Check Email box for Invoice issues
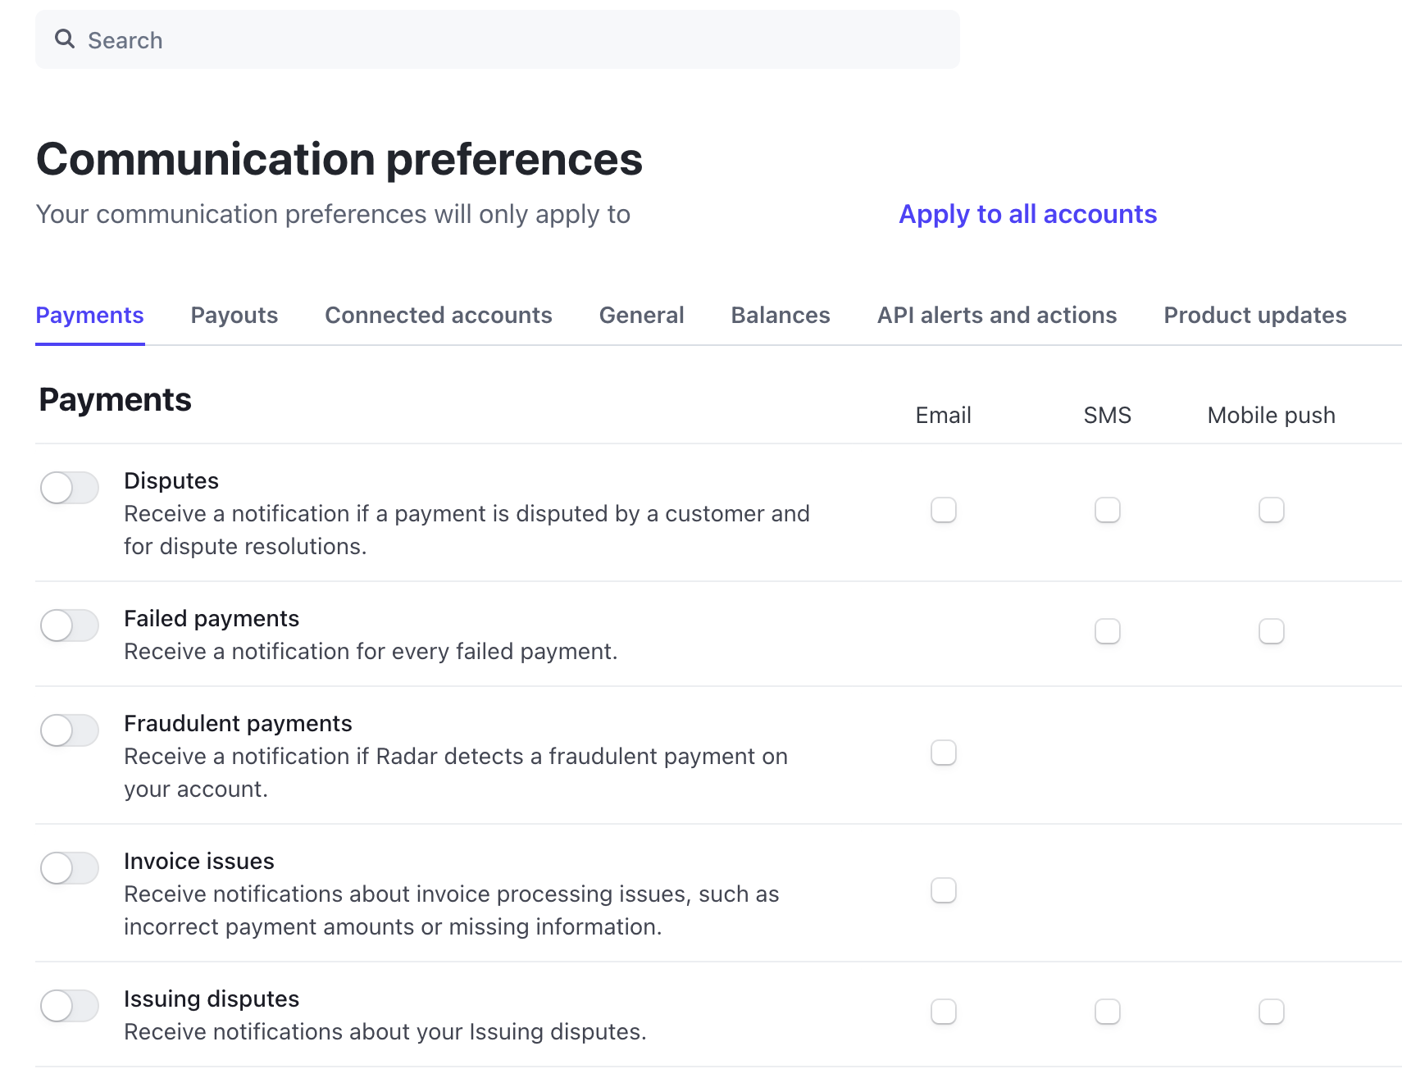This screenshot has width=1402, height=1069. point(944,890)
